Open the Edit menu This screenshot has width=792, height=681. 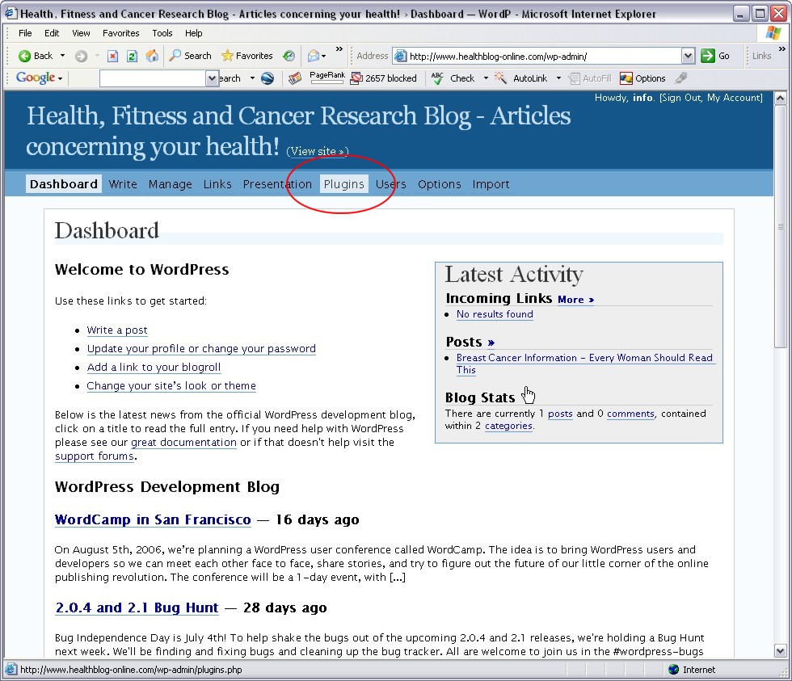(52, 33)
